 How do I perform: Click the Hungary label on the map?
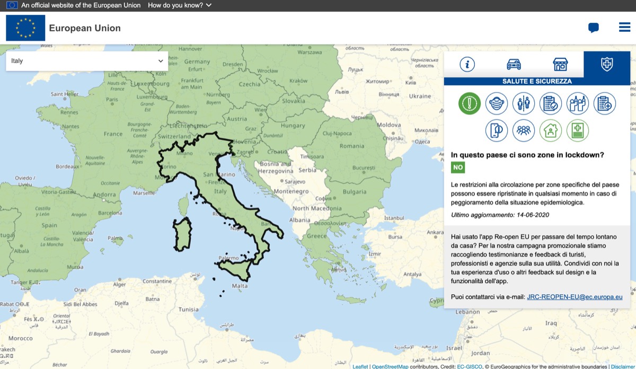293,126
